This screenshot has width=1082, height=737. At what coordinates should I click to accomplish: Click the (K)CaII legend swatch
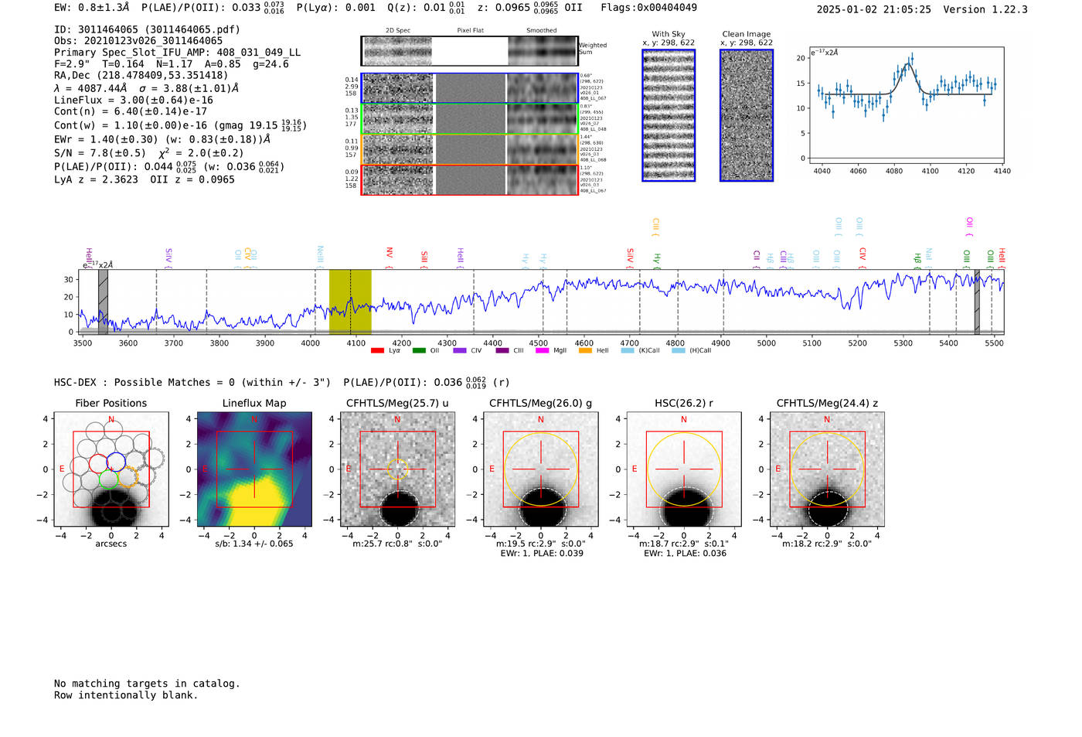tap(627, 350)
